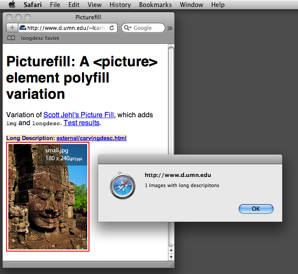Click the add bookmark plus button
The width and height of the screenshot is (298, 274).
click(x=12, y=28)
